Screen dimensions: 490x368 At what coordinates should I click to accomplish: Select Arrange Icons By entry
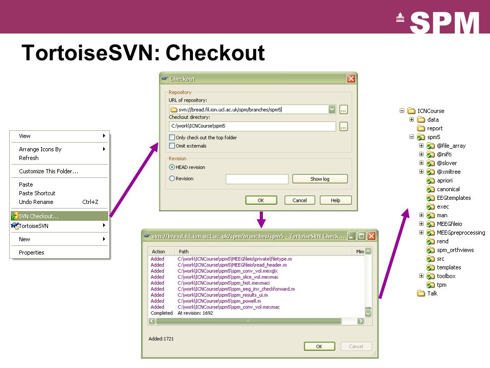[x=59, y=149]
